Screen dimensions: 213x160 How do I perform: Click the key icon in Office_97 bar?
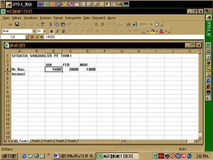click(208, 69)
